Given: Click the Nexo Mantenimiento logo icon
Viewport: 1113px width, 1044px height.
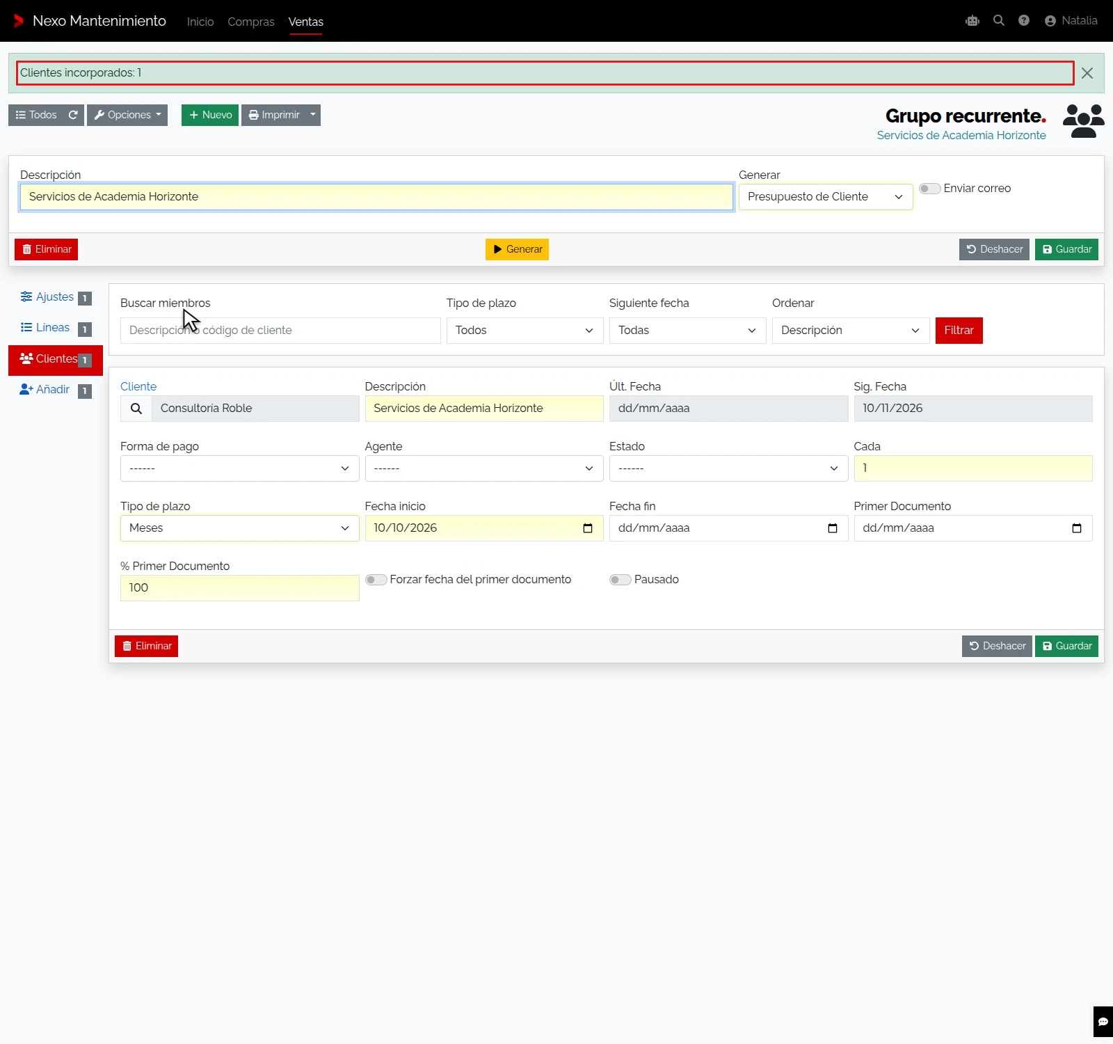Looking at the screenshot, I should (x=19, y=21).
